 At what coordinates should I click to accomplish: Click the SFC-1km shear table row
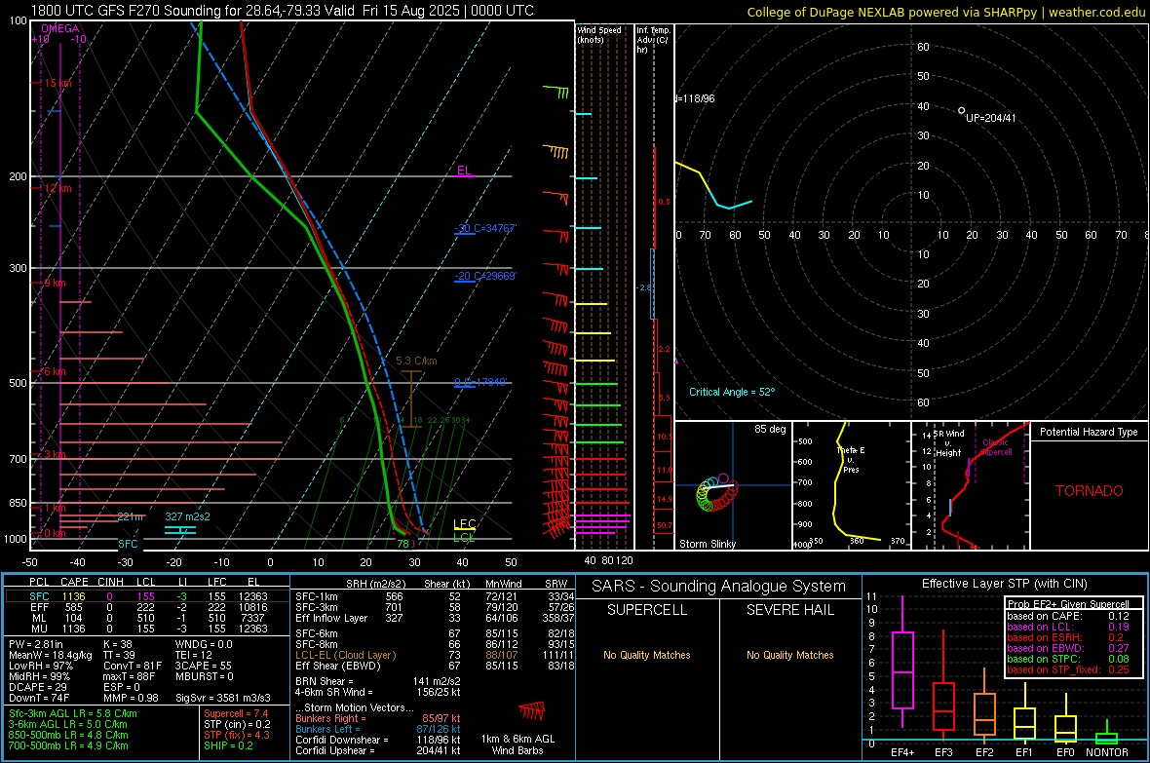click(x=435, y=596)
